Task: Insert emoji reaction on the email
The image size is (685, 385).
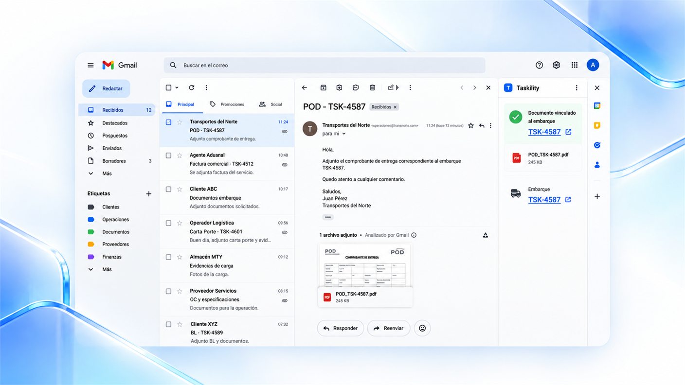Action: pos(422,328)
